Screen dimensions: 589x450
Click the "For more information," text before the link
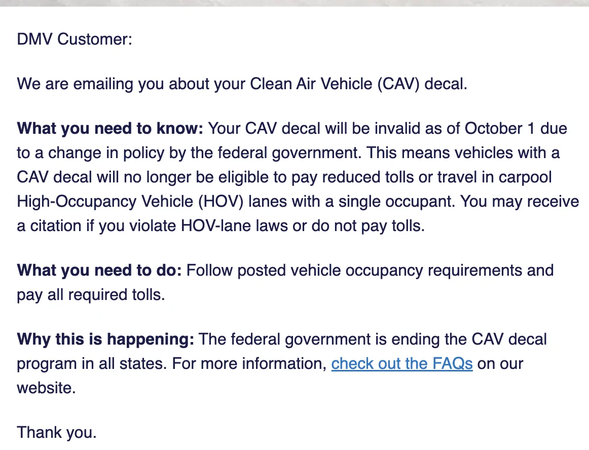249,364
